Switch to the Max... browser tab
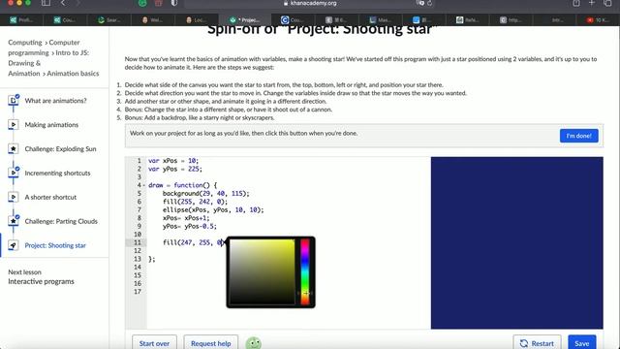This screenshot has width=620, height=349. pos(381,19)
